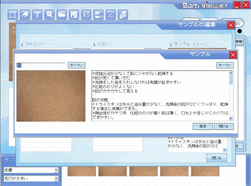Close the サンプルの編集 dialog with red X
Screen dimensions: 251x186
[x=231, y=25]
